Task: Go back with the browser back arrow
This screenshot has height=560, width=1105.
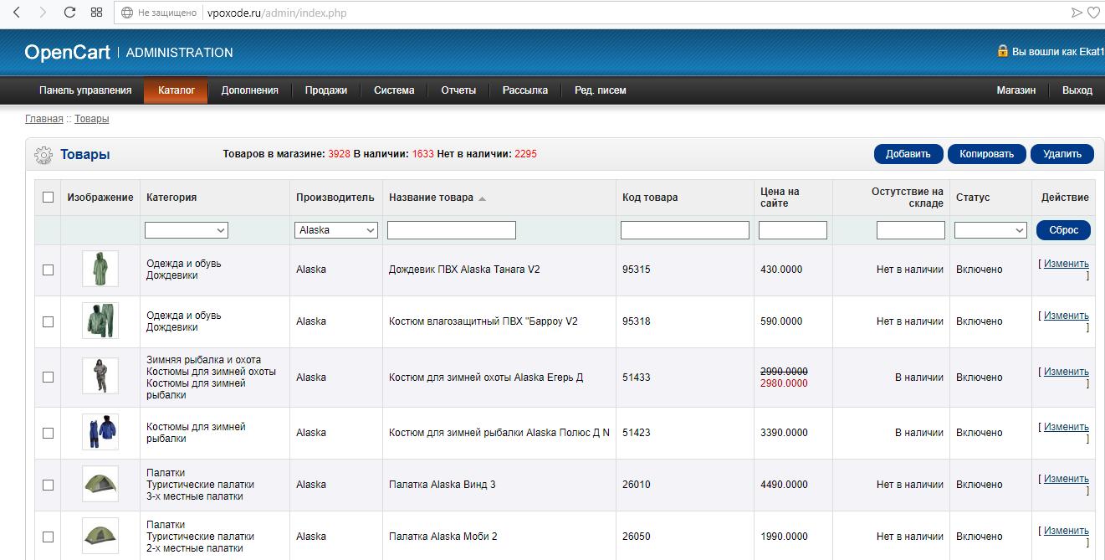Action: pos(16,13)
